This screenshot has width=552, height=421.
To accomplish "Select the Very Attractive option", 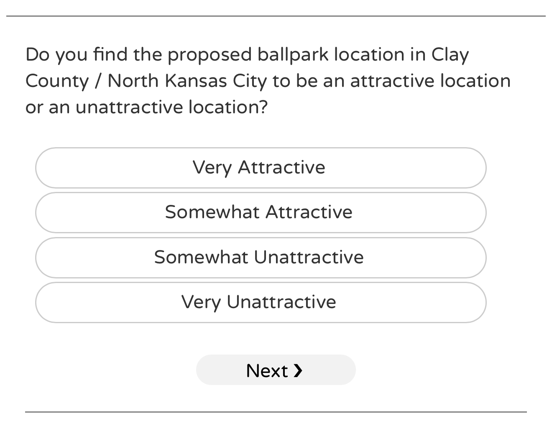I will point(261,168).
